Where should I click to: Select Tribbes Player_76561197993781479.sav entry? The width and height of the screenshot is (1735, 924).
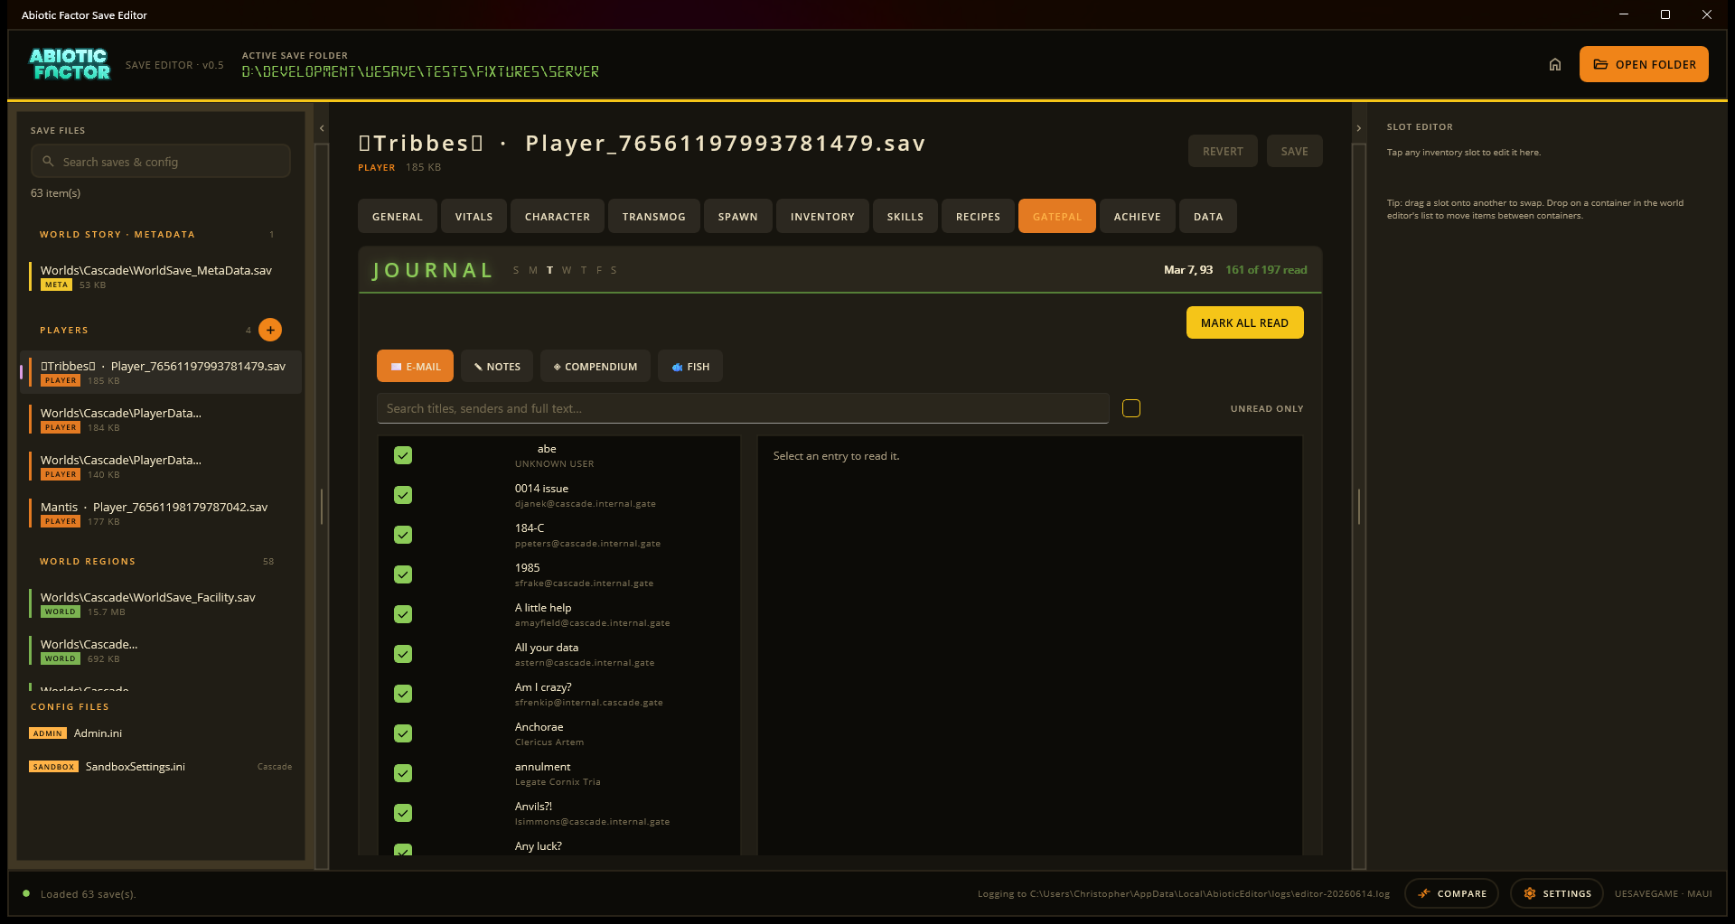click(161, 372)
